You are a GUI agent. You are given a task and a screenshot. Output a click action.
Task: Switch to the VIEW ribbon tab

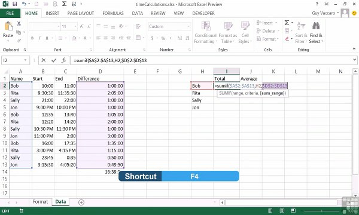pyautogui.click(x=178, y=13)
